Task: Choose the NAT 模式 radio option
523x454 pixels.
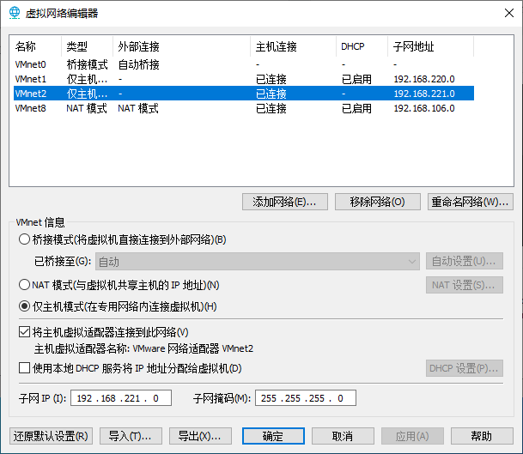Action: pyautogui.click(x=24, y=285)
